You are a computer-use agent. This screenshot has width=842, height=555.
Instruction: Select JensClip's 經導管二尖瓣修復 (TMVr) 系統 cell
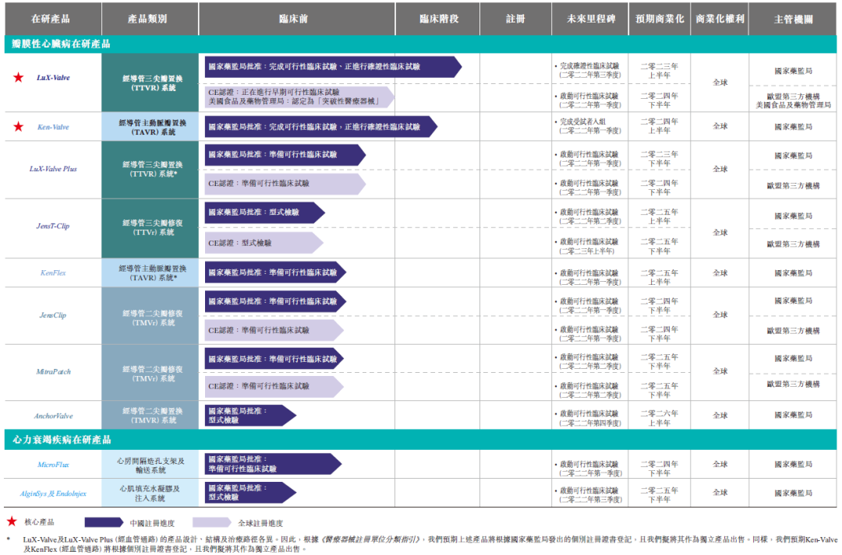[150, 318]
